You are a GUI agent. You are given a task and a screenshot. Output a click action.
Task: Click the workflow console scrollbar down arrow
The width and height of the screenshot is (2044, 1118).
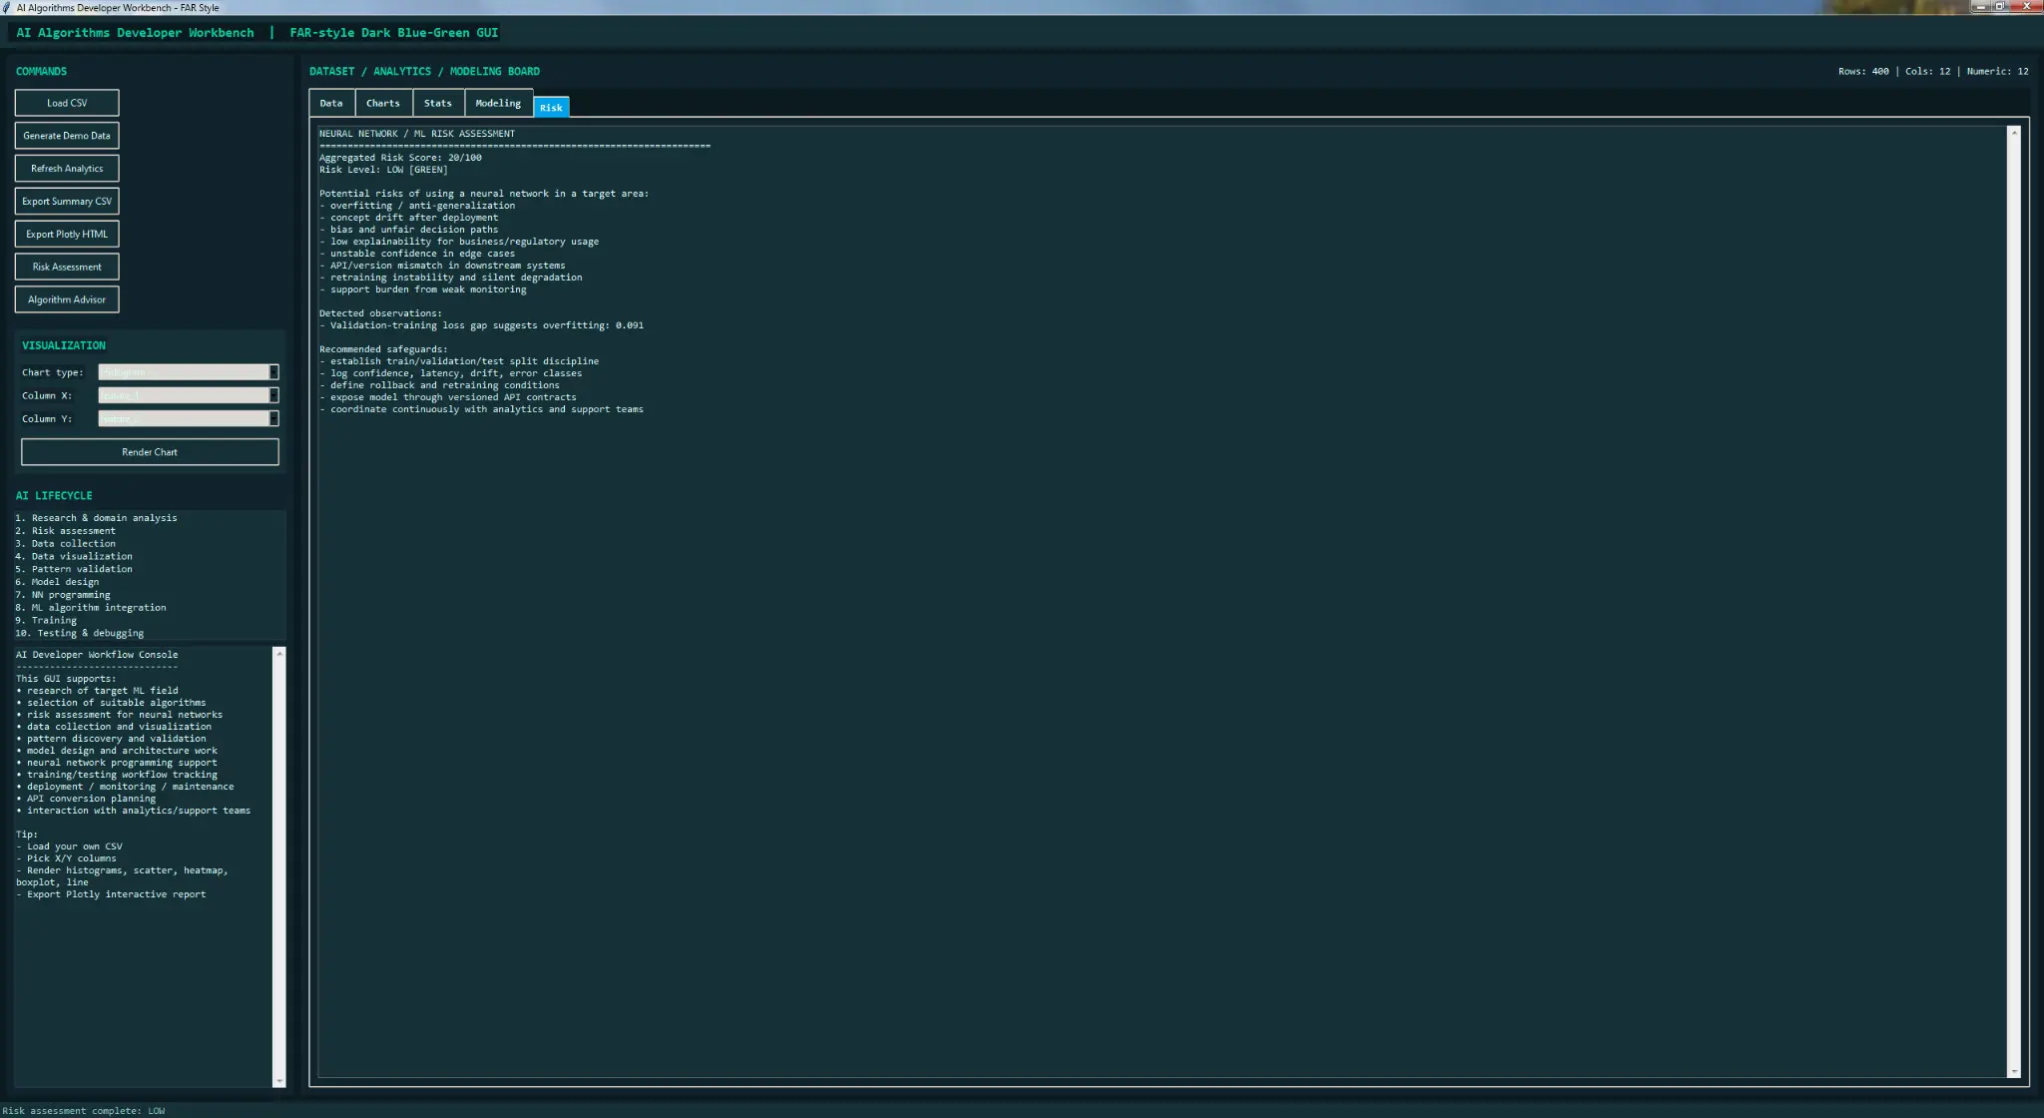pyautogui.click(x=279, y=1081)
